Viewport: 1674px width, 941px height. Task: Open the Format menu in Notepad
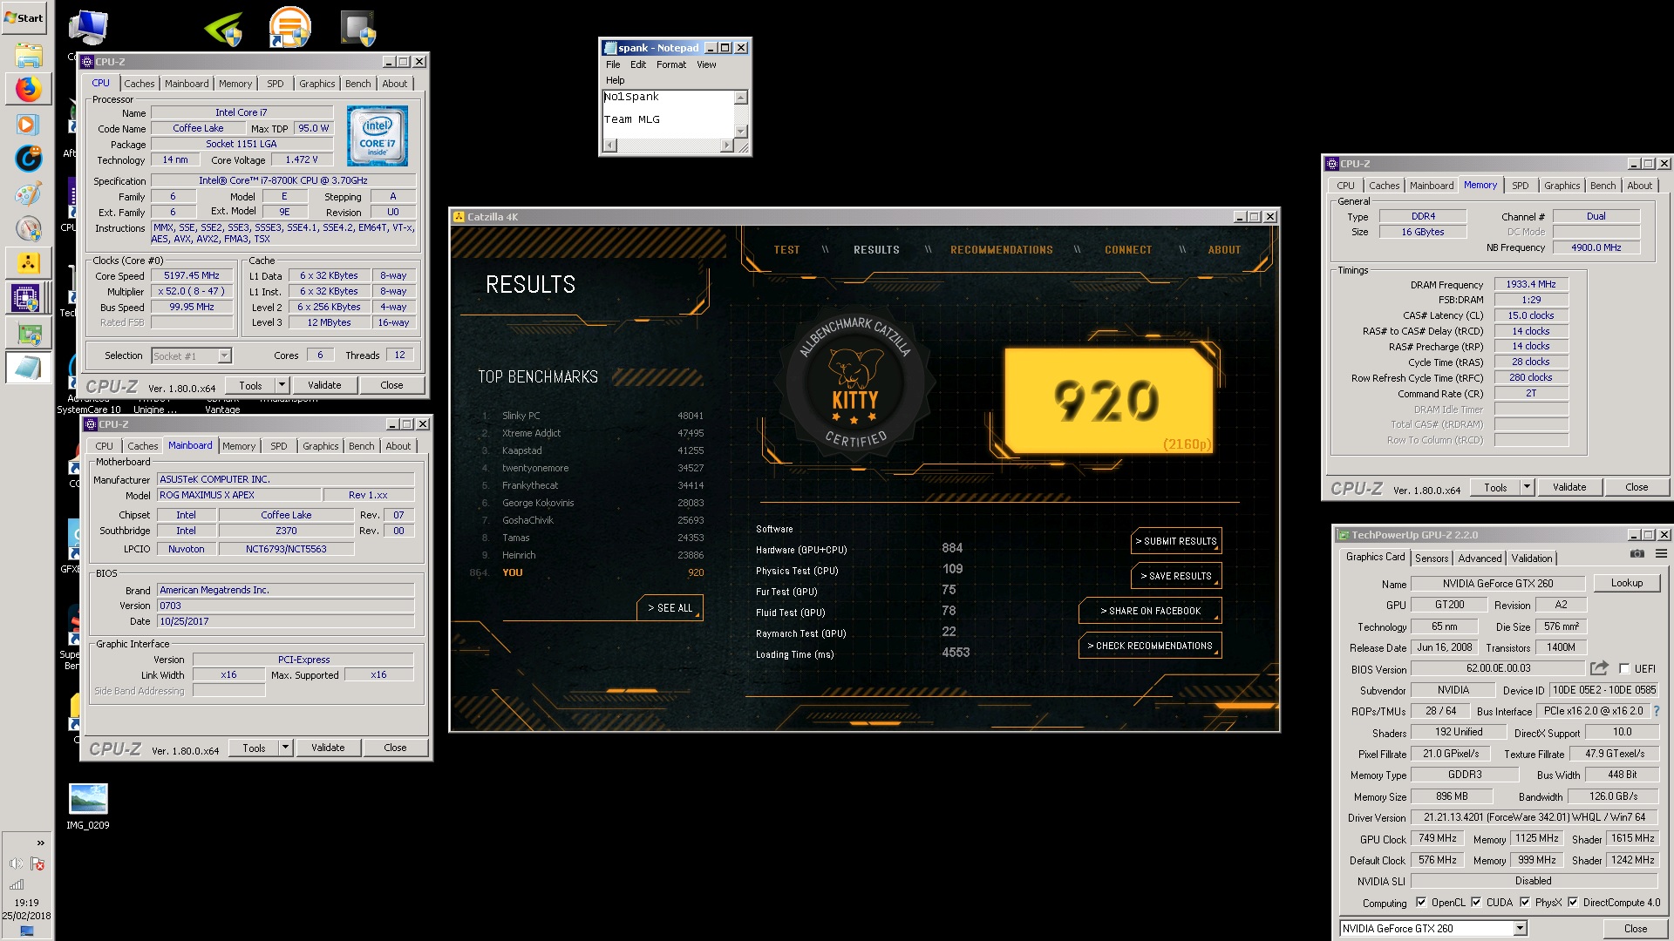(x=671, y=64)
